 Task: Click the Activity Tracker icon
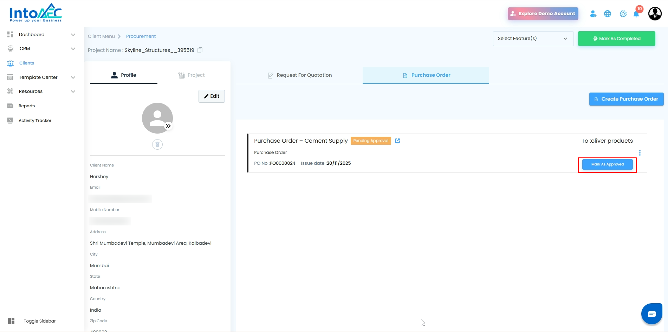click(10, 120)
